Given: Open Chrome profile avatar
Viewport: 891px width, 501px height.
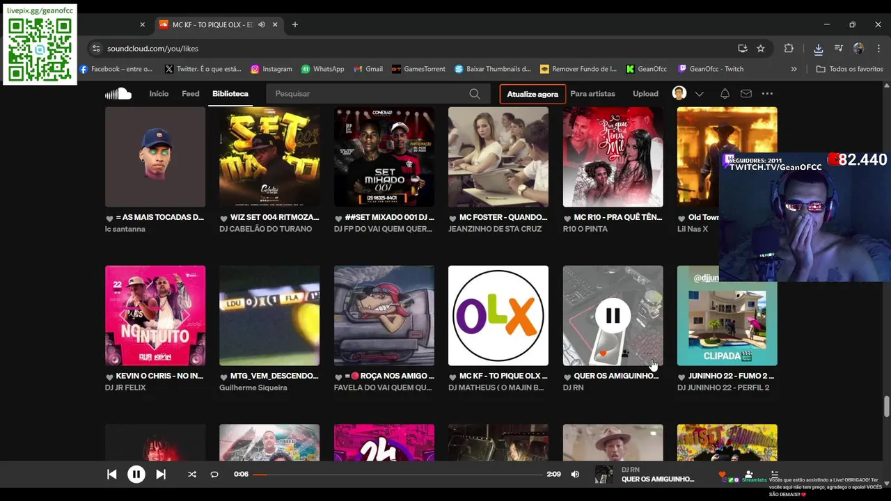Looking at the screenshot, I should pyautogui.click(x=858, y=49).
